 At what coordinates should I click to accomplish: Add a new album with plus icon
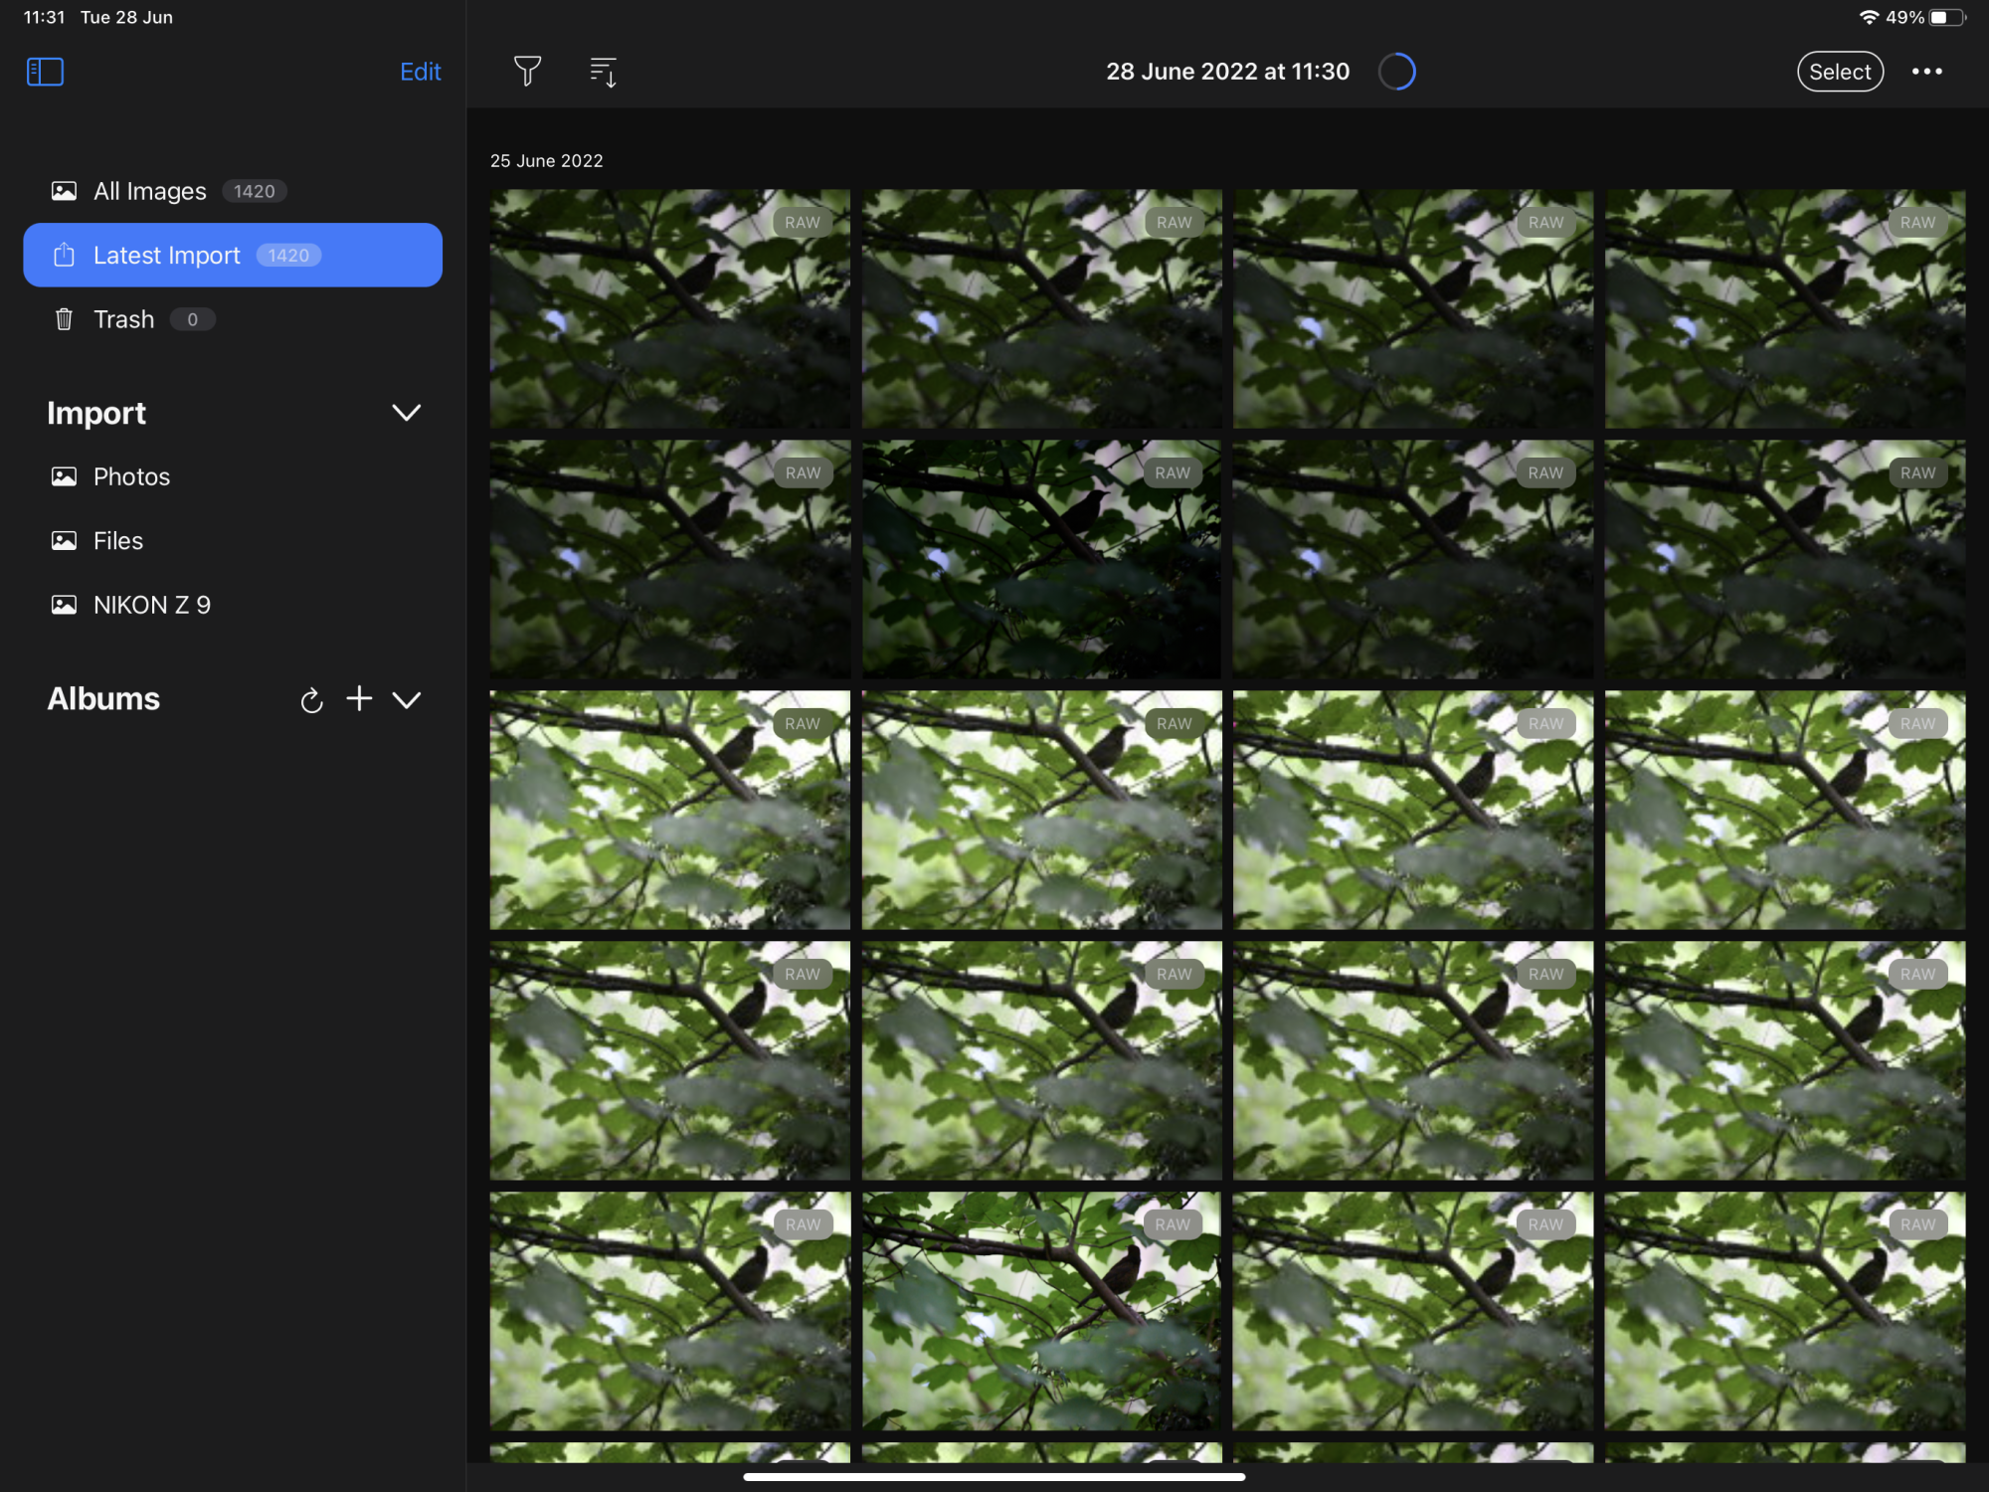pos(359,699)
